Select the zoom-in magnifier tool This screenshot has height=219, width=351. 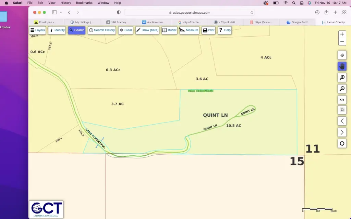342,78
